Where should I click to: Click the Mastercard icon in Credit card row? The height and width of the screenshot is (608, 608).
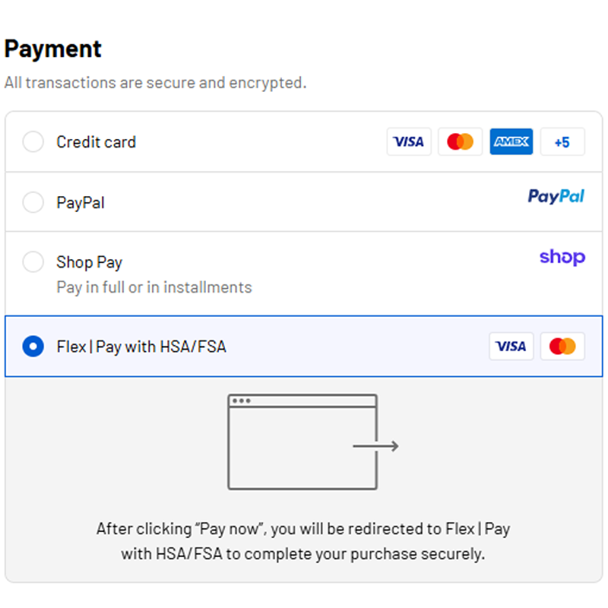point(460,142)
